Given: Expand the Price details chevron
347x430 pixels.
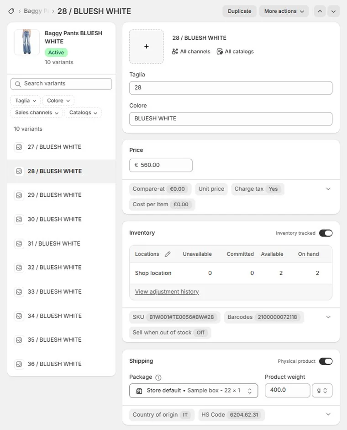Looking at the screenshot, I should coord(328,189).
